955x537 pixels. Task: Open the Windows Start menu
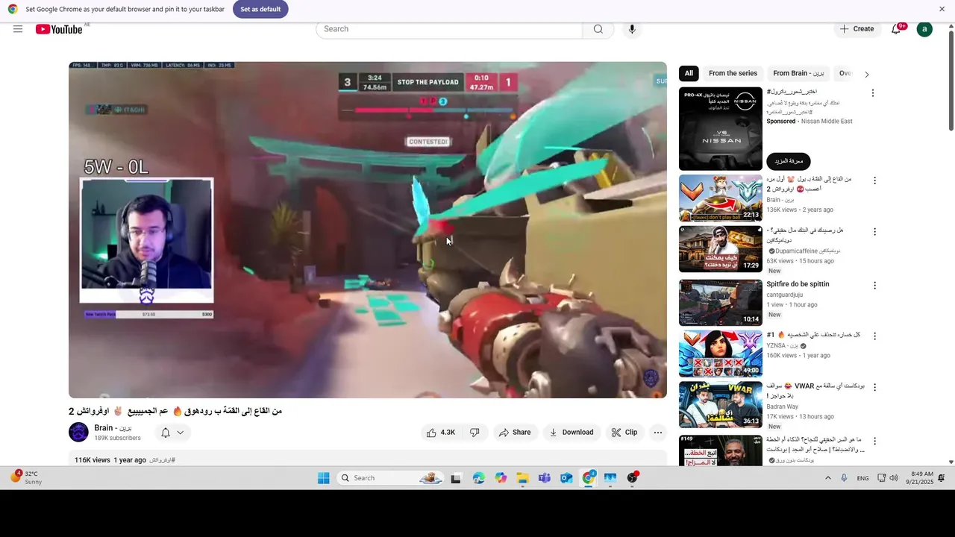click(324, 478)
